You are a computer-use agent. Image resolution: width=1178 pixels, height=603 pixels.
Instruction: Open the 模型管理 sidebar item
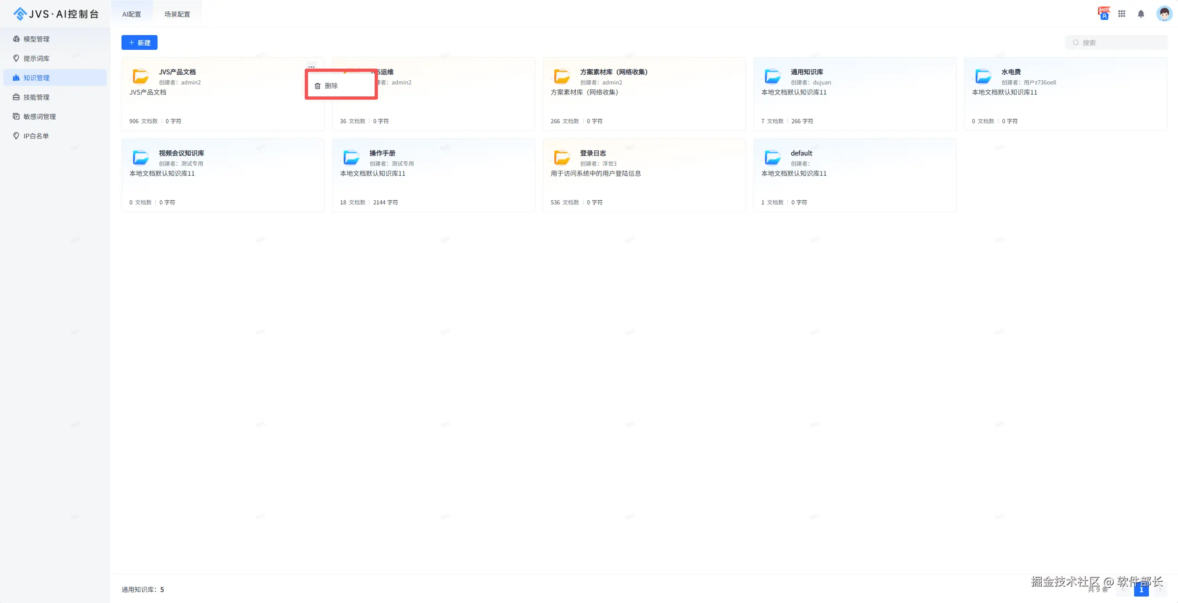[x=36, y=39]
